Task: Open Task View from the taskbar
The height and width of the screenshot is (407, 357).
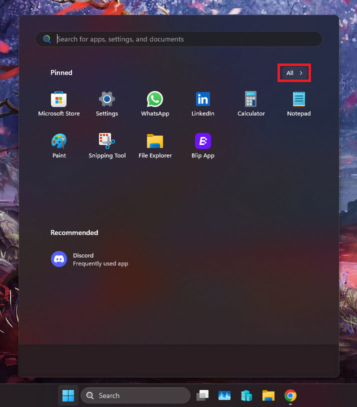Action: point(202,395)
